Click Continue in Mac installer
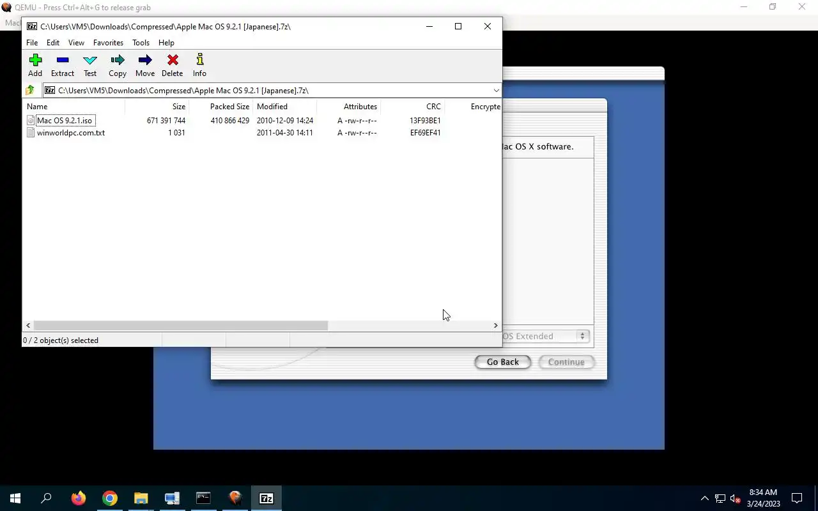 (x=566, y=362)
